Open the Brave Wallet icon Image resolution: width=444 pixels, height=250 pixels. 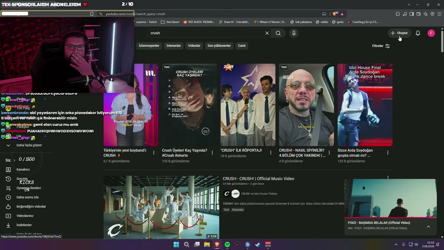(418, 14)
